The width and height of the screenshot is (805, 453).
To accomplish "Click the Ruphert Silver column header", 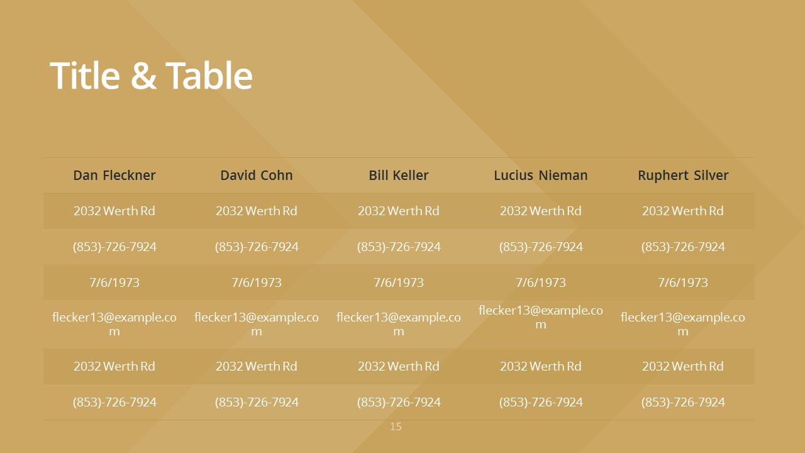I will [683, 176].
